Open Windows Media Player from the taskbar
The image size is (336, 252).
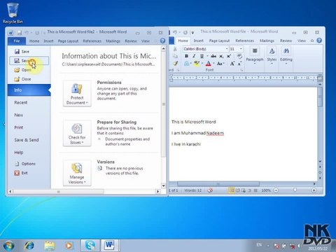(x=69, y=246)
